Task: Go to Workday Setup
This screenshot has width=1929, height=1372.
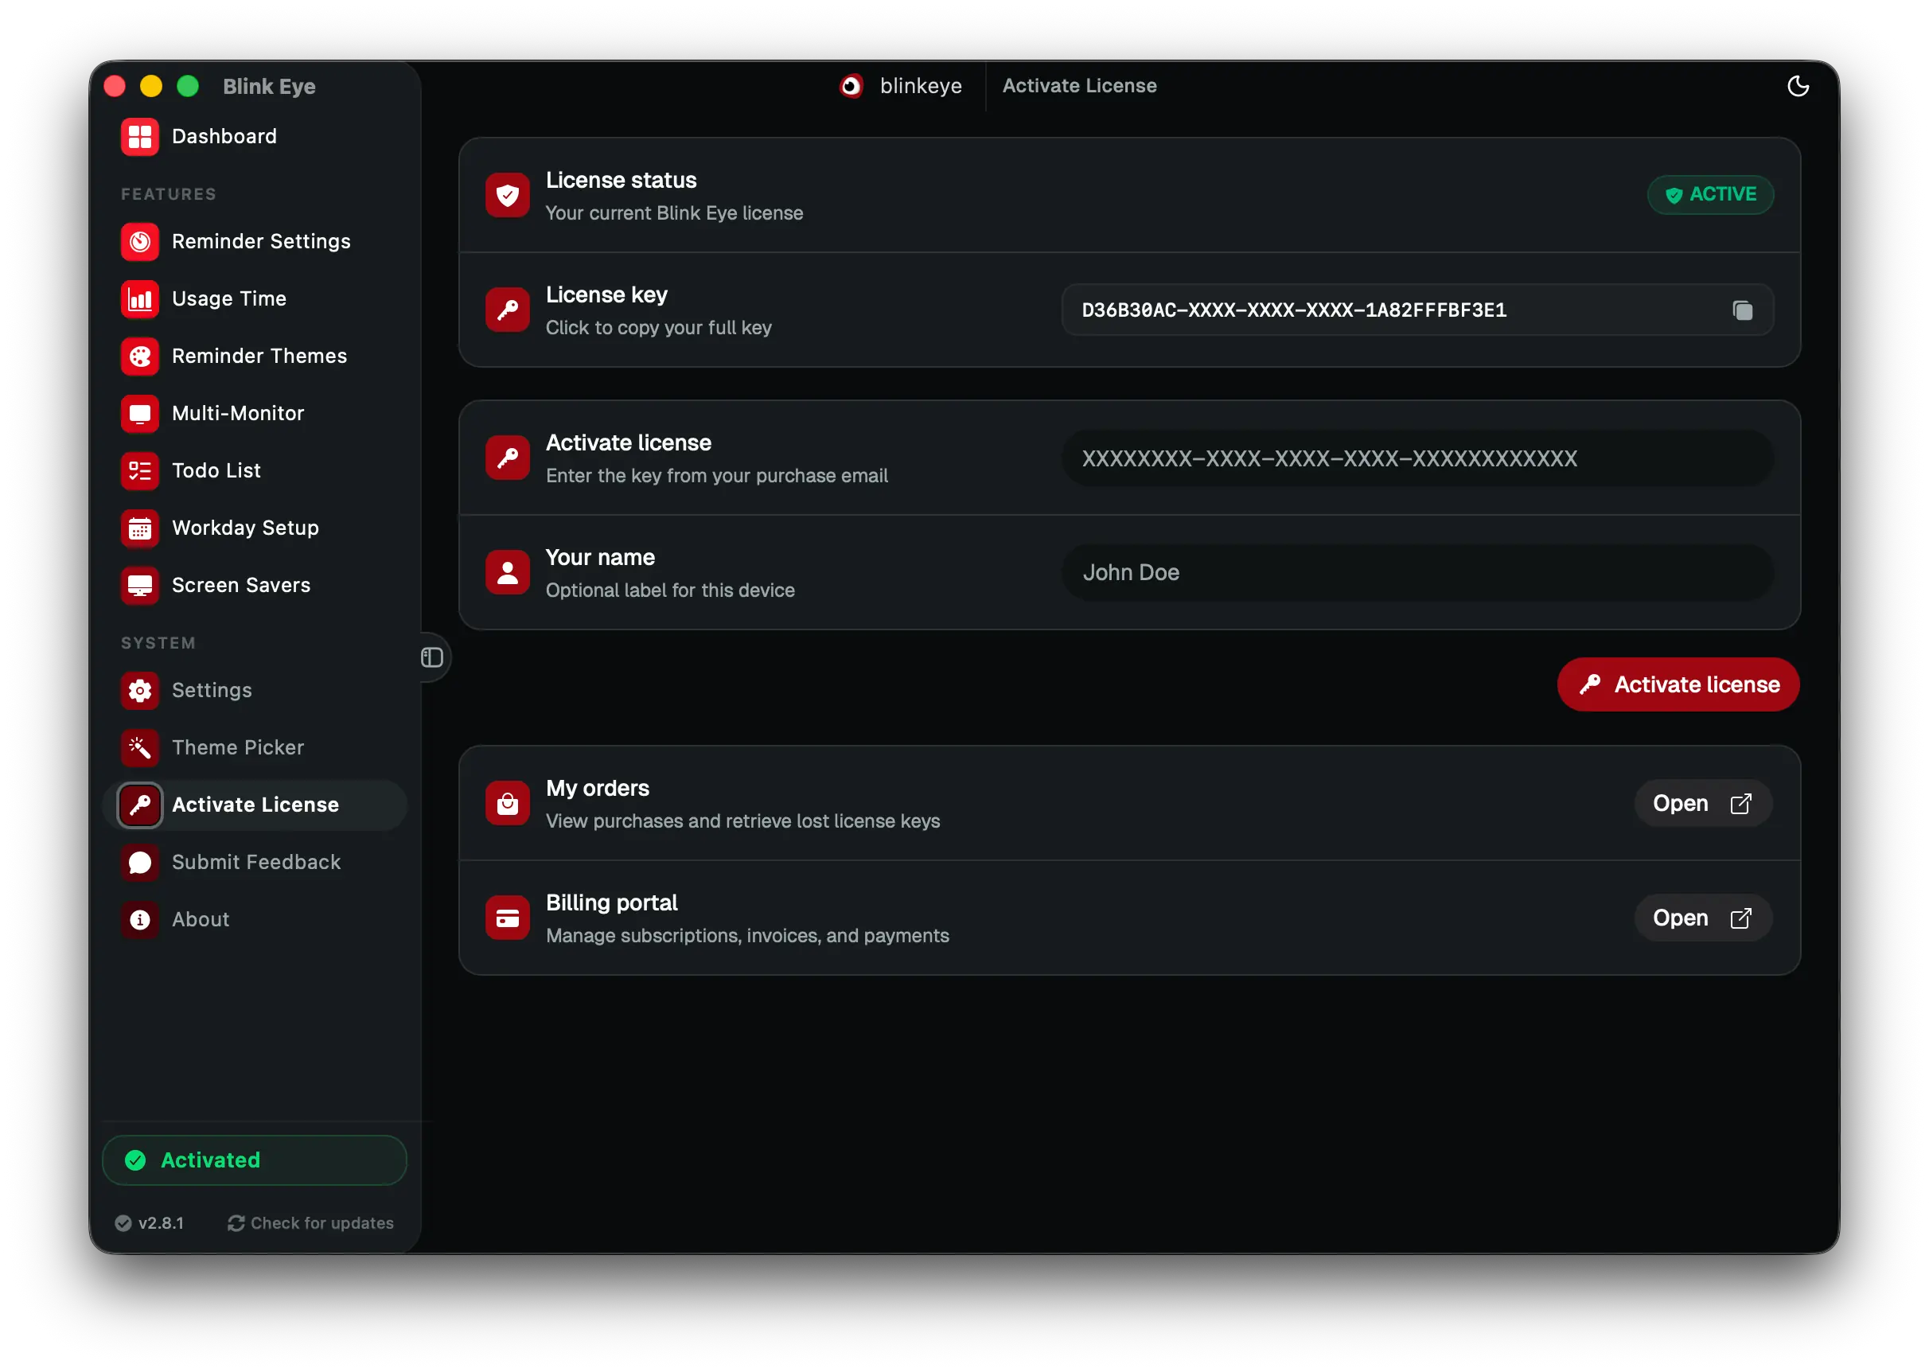Action: pos(245,529)
